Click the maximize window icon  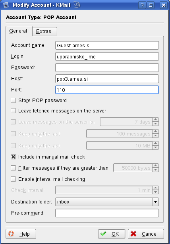point(151,5)
